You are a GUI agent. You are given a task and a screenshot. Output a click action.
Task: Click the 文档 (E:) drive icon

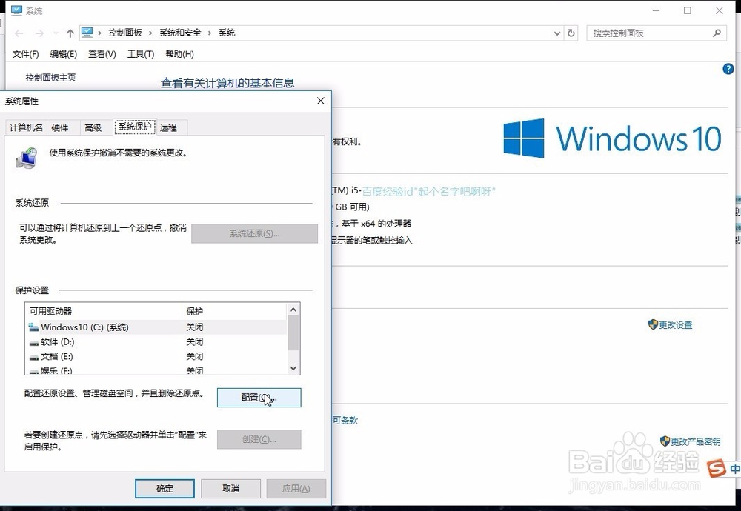pos(36,356)
